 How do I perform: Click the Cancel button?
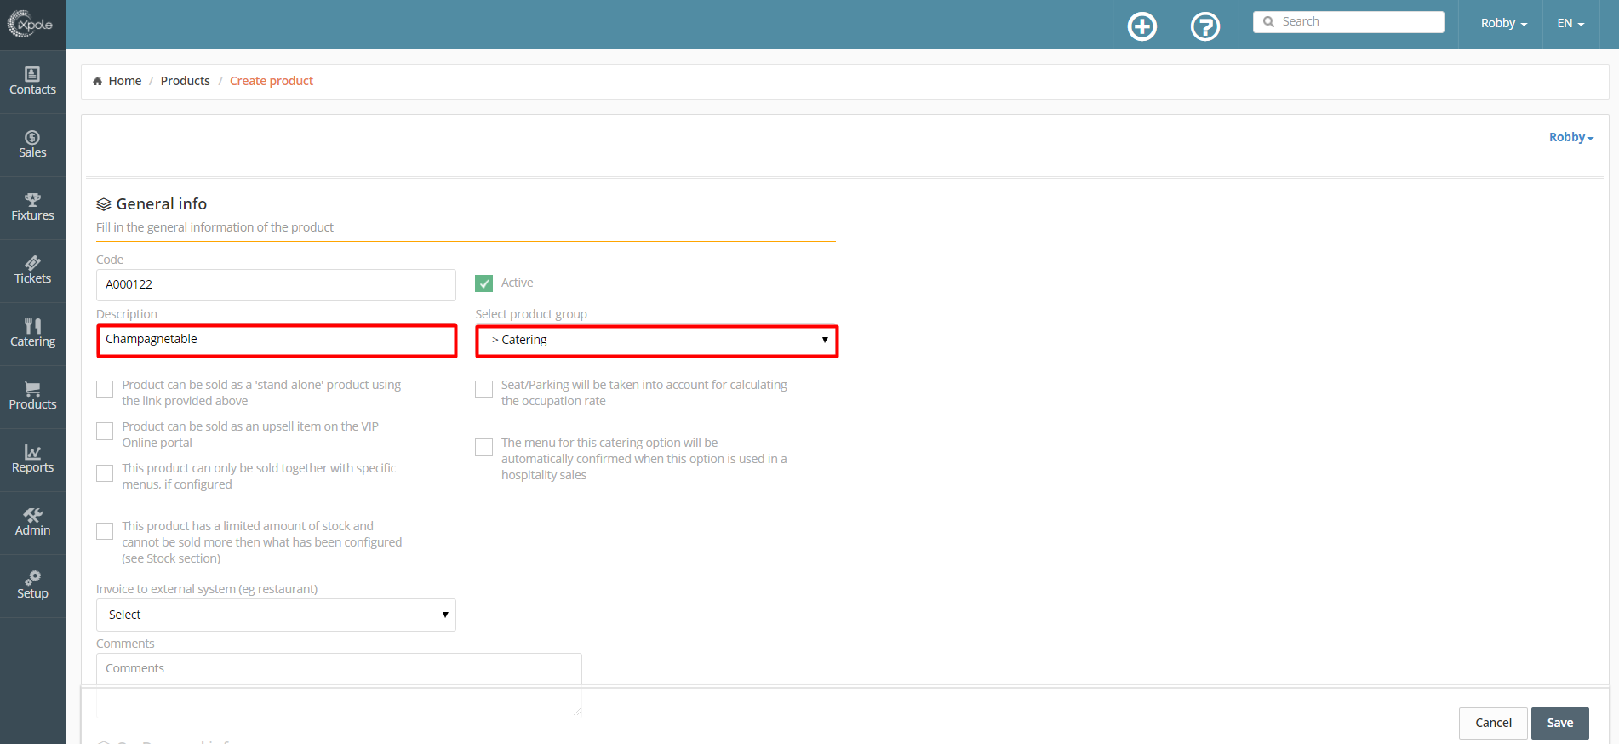click(1494, 723)
